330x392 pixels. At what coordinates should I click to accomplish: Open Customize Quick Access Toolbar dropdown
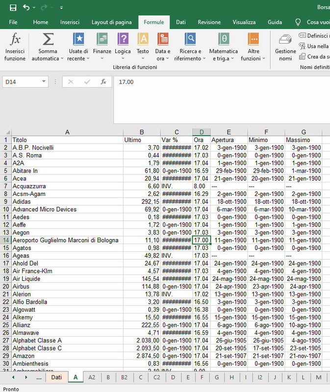[61, 8]
